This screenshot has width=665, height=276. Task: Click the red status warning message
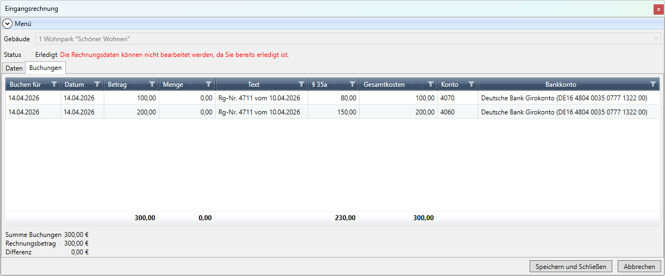point(174,55)
